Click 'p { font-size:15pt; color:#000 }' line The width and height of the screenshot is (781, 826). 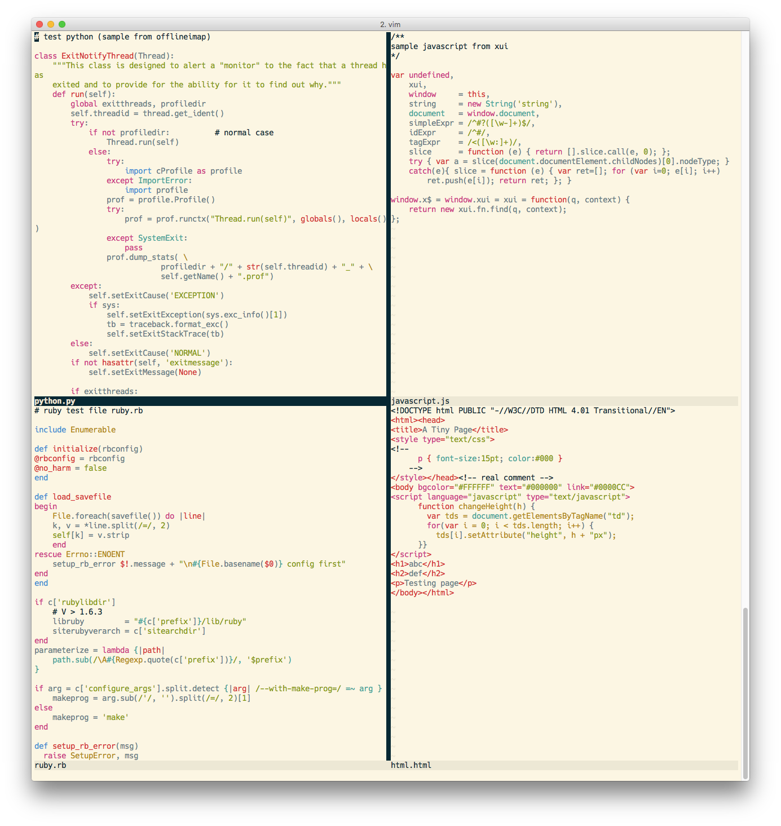pos(490,458)
